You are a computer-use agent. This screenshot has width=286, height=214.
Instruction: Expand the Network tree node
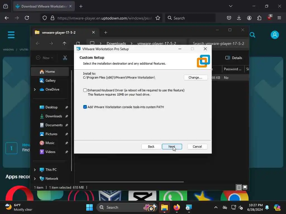pyautogui.click(x=35, y=179)
